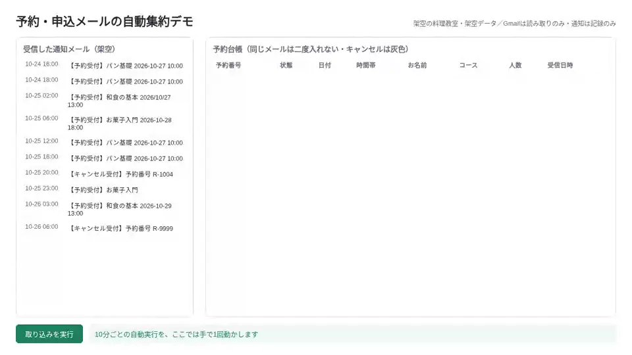Select the 10-25 23:00 timestamp
Viewport: 632px width, 355px height.
tap(41, 188)
